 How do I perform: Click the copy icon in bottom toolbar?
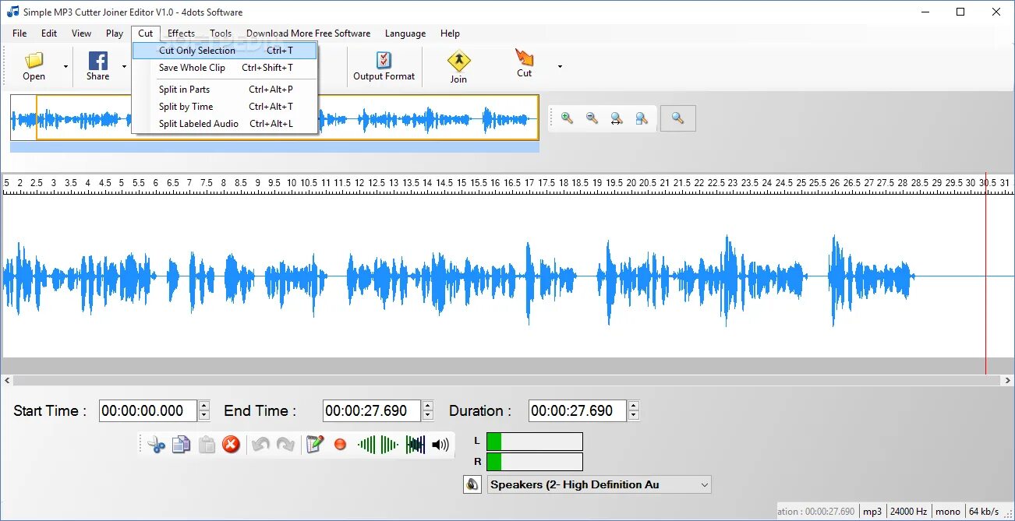(x=181, y=445)
